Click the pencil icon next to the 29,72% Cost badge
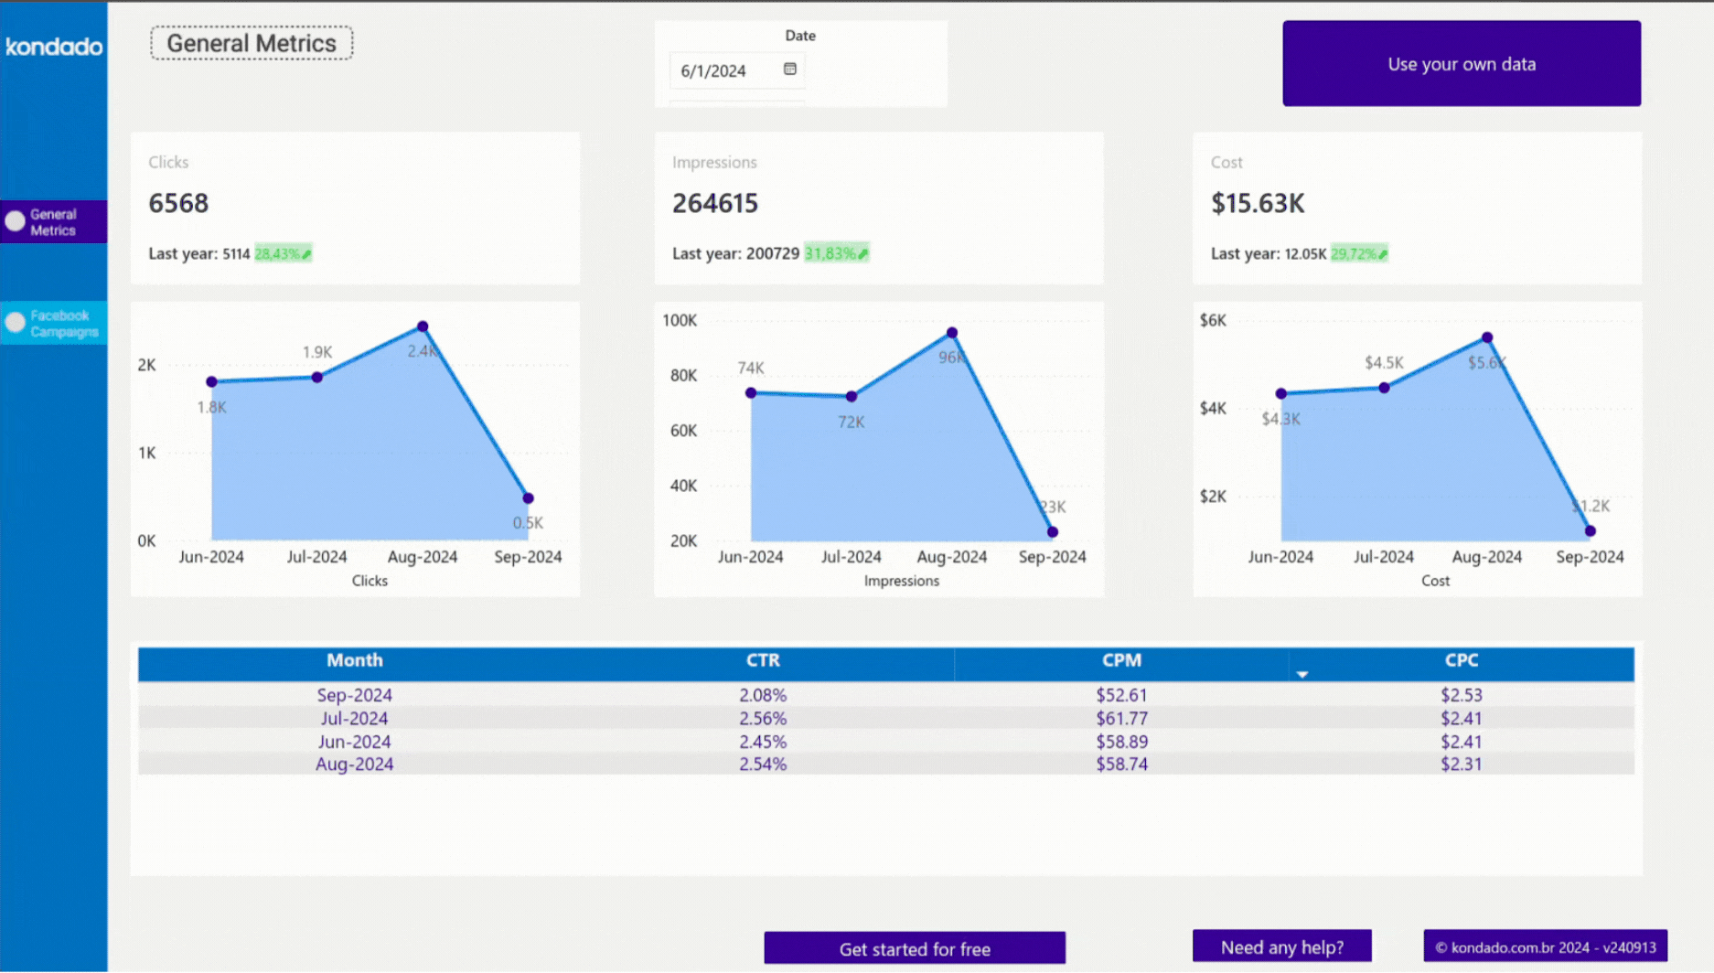Image resolution: width=1714 pixels, height=973 pixels. (1381, 253)
